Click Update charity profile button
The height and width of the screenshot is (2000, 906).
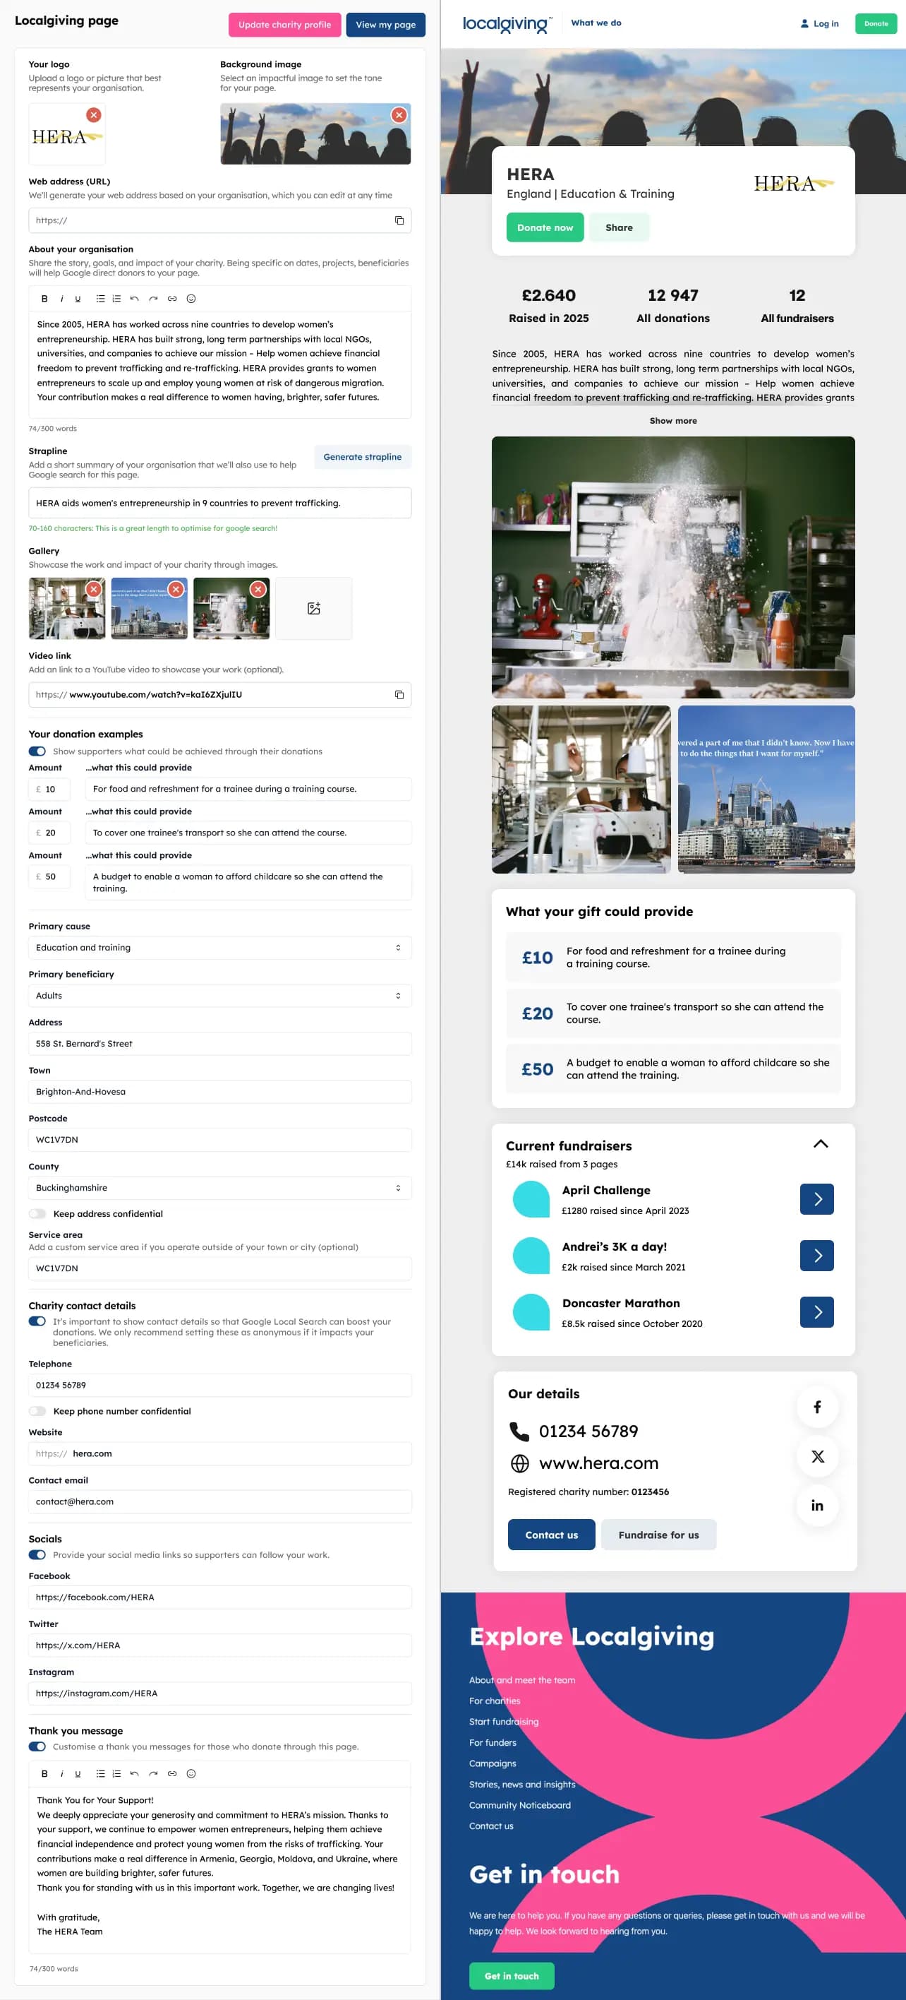(284, 25)
